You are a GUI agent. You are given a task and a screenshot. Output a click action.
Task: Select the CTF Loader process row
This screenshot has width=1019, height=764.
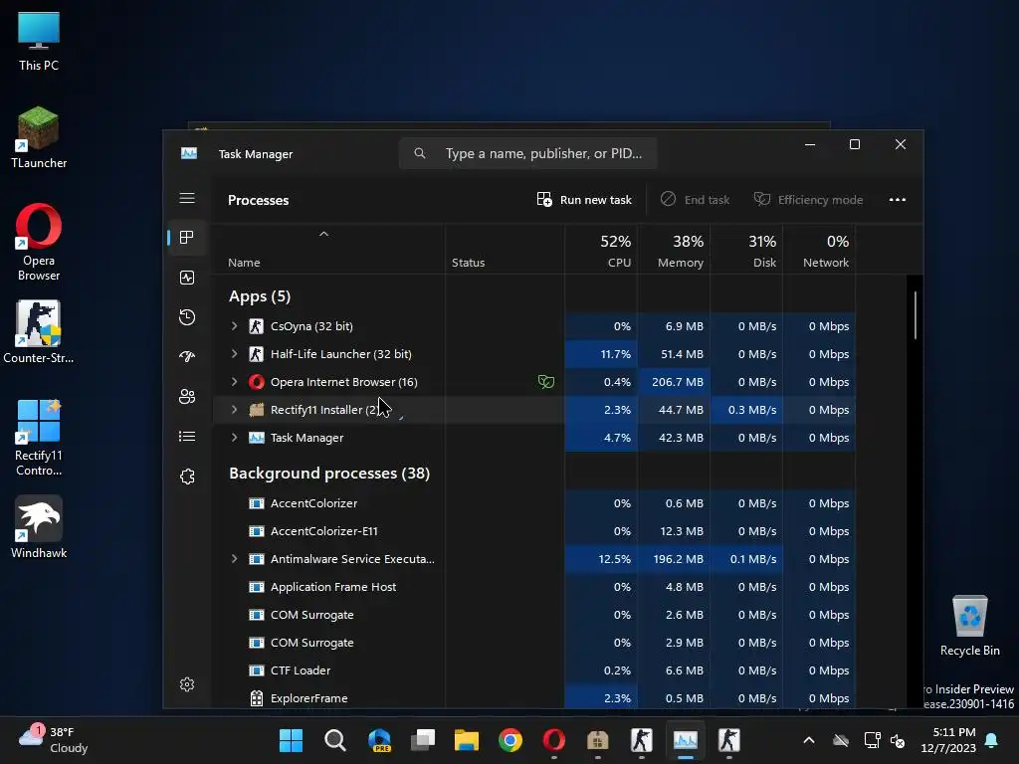coord(534,670)
